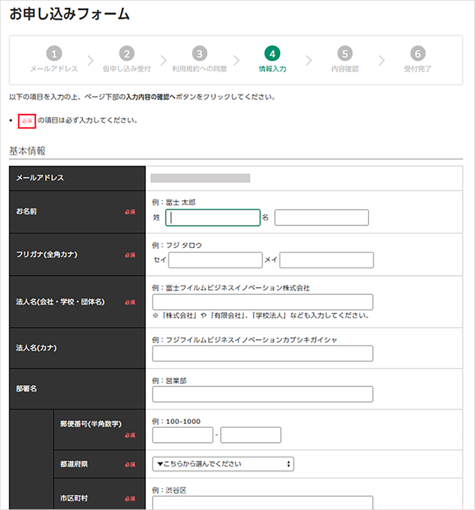Click the セイ furigana input field

tap(215, 261)
